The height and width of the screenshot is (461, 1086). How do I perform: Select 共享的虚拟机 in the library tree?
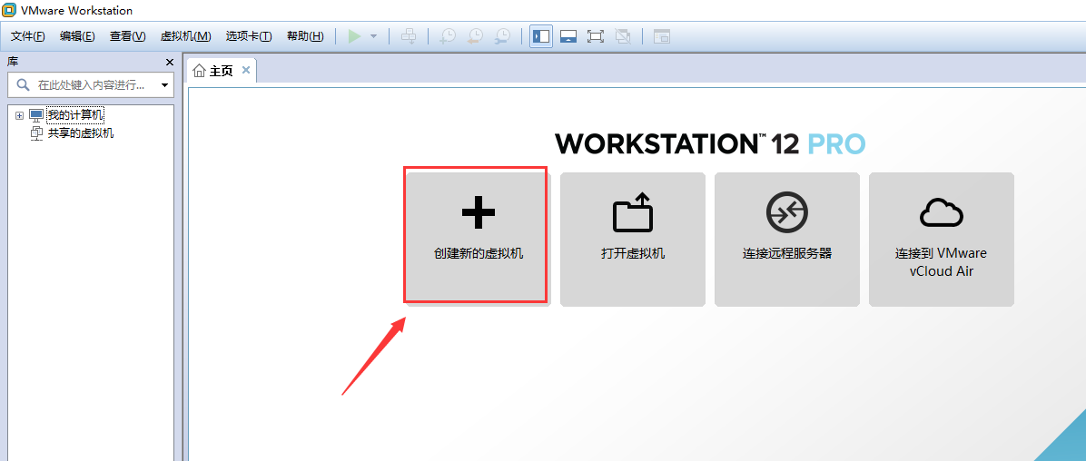pos(81,132)
